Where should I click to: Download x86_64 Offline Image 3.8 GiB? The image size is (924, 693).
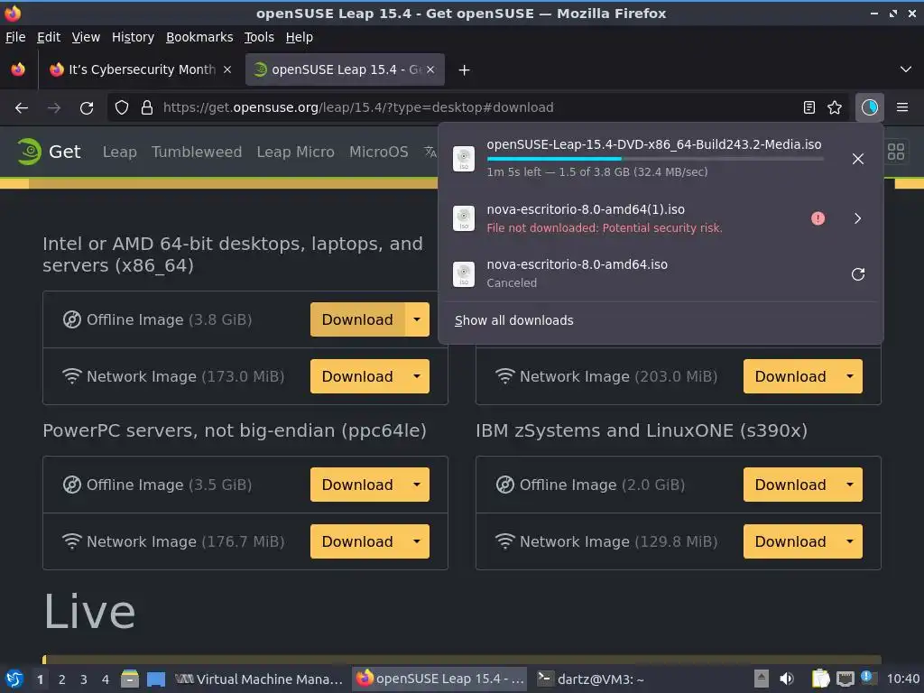[x=357, y=319]
